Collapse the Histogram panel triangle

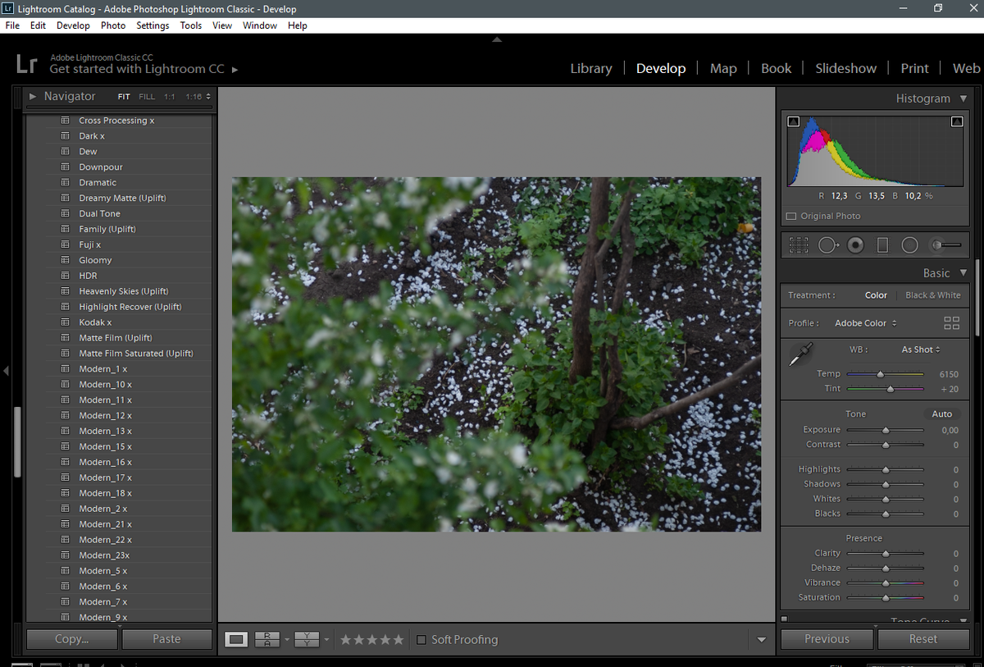click(963, 98)
